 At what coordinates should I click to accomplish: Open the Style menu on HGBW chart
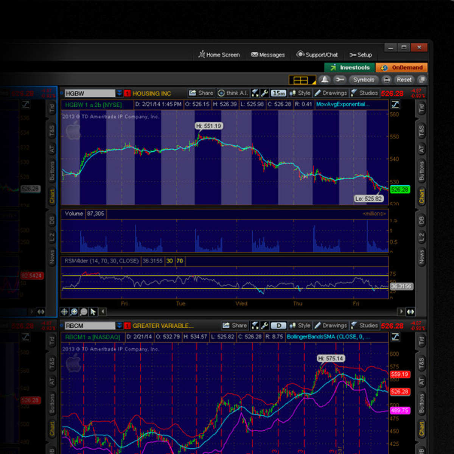pyautogui.click(x=300, y=93)
